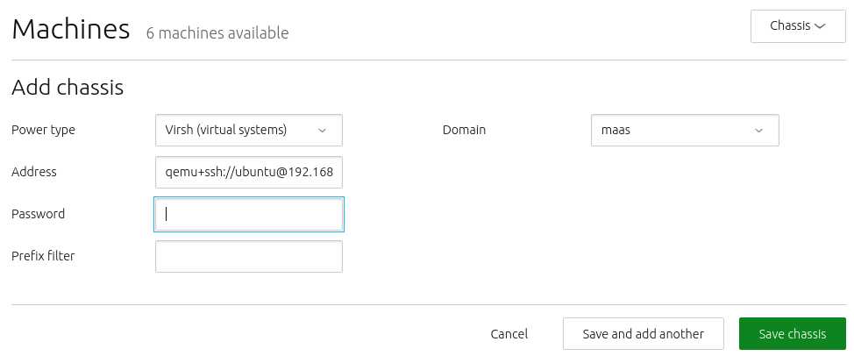Cancel adding the chassis
Screen dimensions: 854x363
pyautogui.click(x=509, y=333)
